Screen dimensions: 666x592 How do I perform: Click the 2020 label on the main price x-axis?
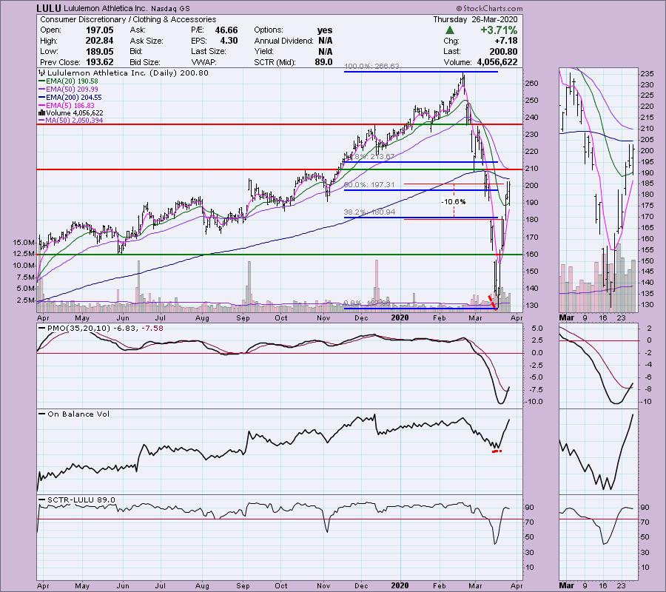[x=400, y=317]
